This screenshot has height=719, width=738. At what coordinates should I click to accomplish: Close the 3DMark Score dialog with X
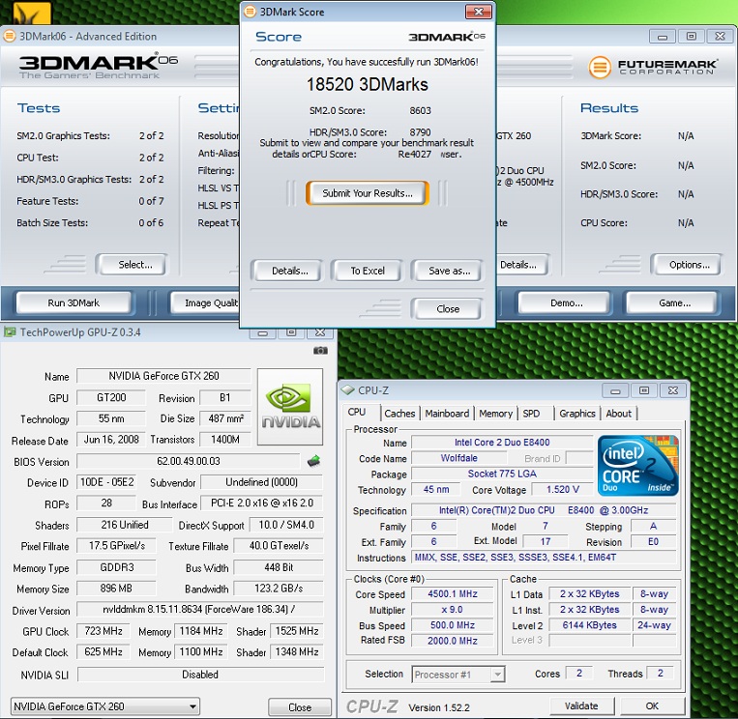(x=478, y=12)
